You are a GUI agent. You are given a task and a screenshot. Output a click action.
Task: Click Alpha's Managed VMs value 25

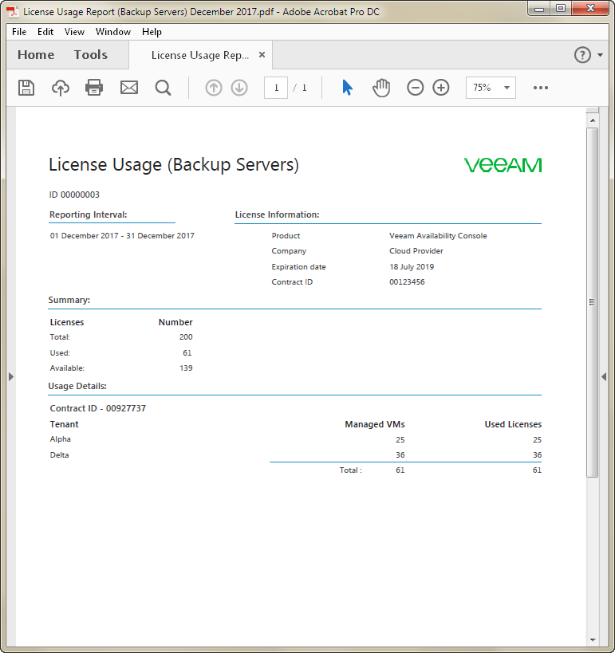[400, 440]
